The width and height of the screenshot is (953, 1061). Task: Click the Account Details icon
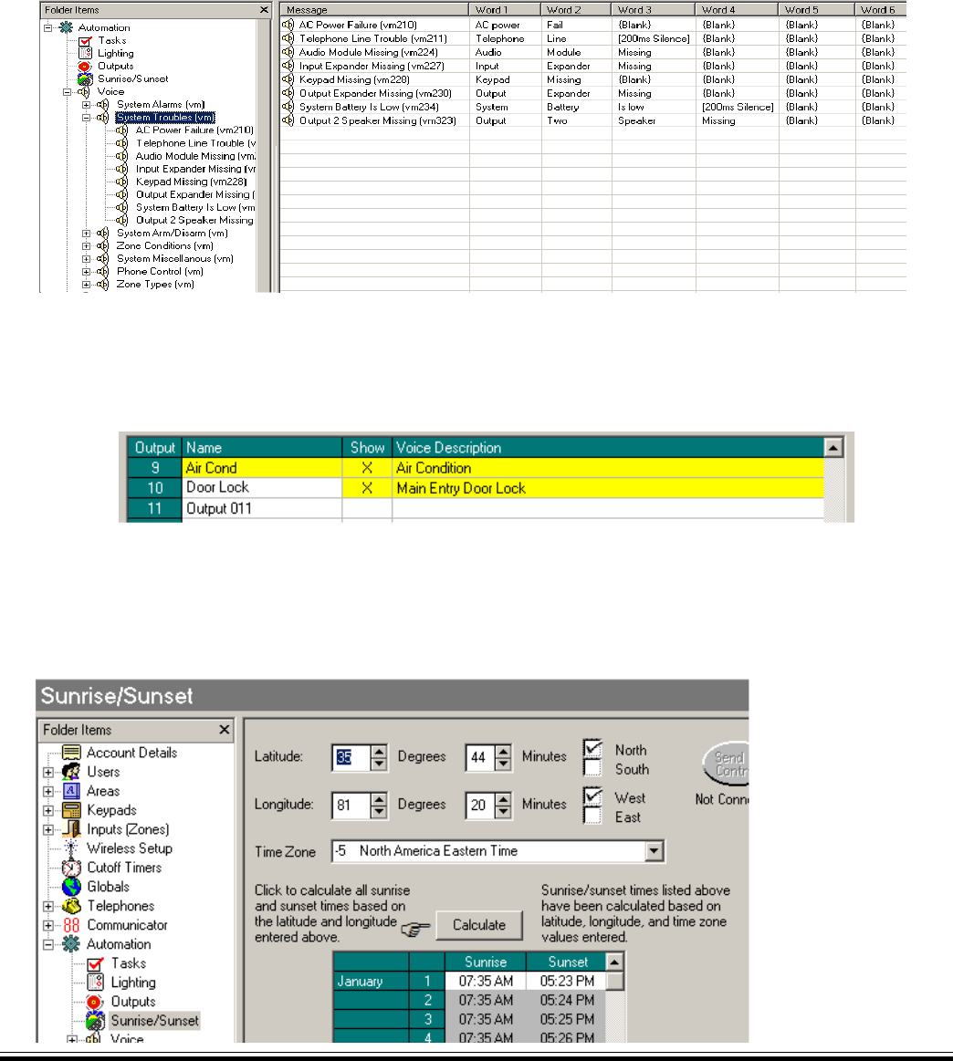tap(71, 753)
